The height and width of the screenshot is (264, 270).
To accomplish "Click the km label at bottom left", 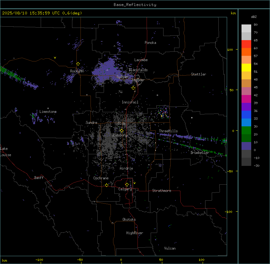I will point(5,260).
